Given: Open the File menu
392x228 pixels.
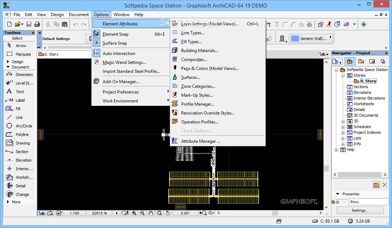Looking at the screenshot, I should click(17, 15).
